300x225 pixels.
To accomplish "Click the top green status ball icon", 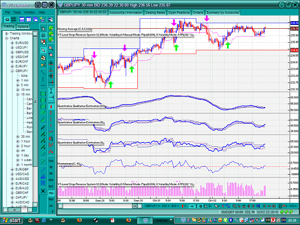I will (51, 28).
